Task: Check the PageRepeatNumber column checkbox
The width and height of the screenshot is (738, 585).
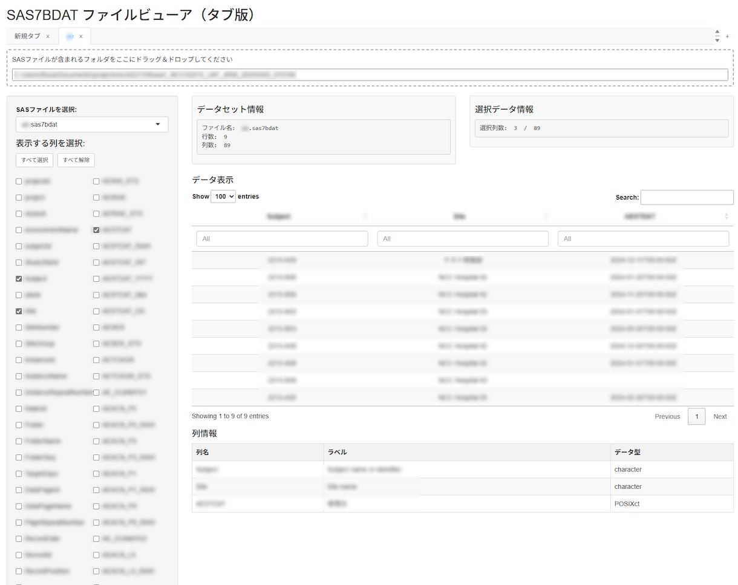Action: [x=19, y=522]
